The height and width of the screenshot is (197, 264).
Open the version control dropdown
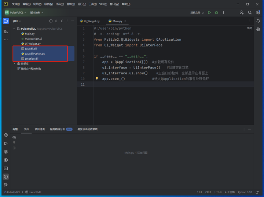point(37,12)
